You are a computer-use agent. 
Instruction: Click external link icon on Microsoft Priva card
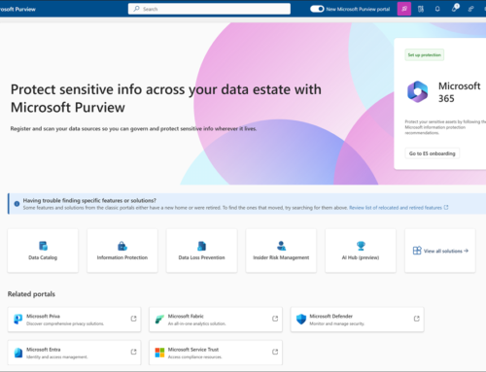pyautogui.click(x=133, y=319)
